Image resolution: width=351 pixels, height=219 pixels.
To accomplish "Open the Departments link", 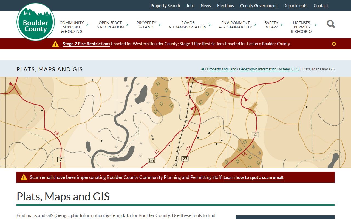I will click(x=295, y=6).
